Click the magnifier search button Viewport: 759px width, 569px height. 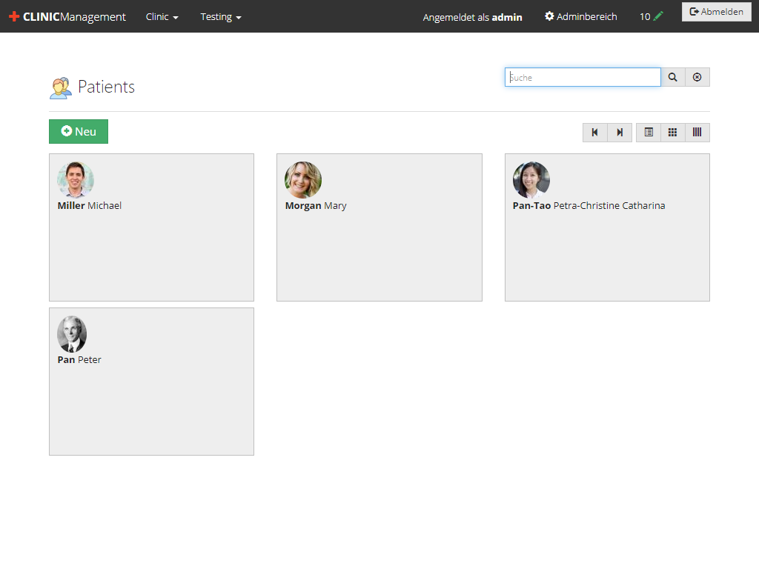click(x=673, y=77)
